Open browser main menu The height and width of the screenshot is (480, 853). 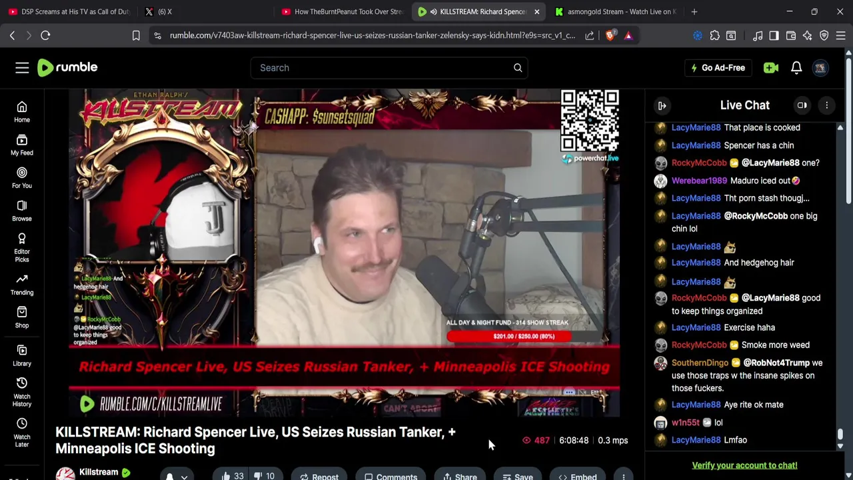(x=841, y=35)
